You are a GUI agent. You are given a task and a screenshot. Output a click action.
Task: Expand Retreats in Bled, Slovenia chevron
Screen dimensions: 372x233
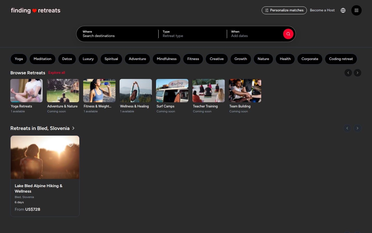pos(73,128)
